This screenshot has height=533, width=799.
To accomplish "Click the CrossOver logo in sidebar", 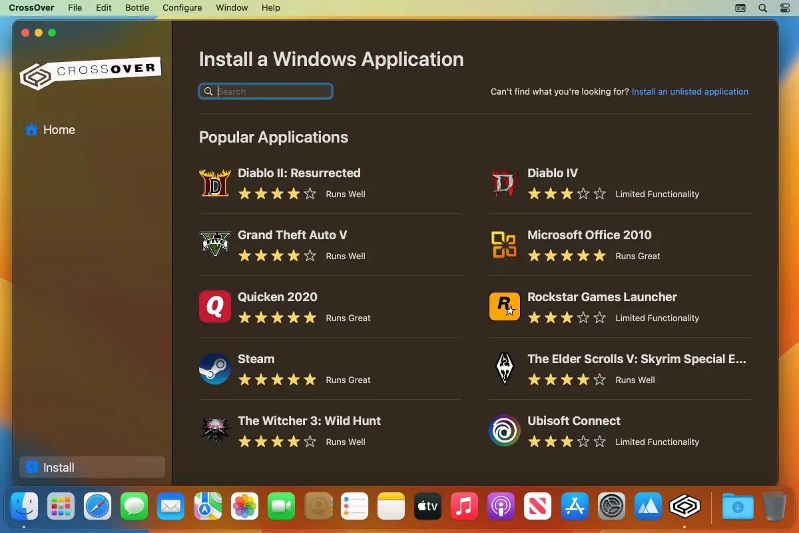I will [91, 73].
